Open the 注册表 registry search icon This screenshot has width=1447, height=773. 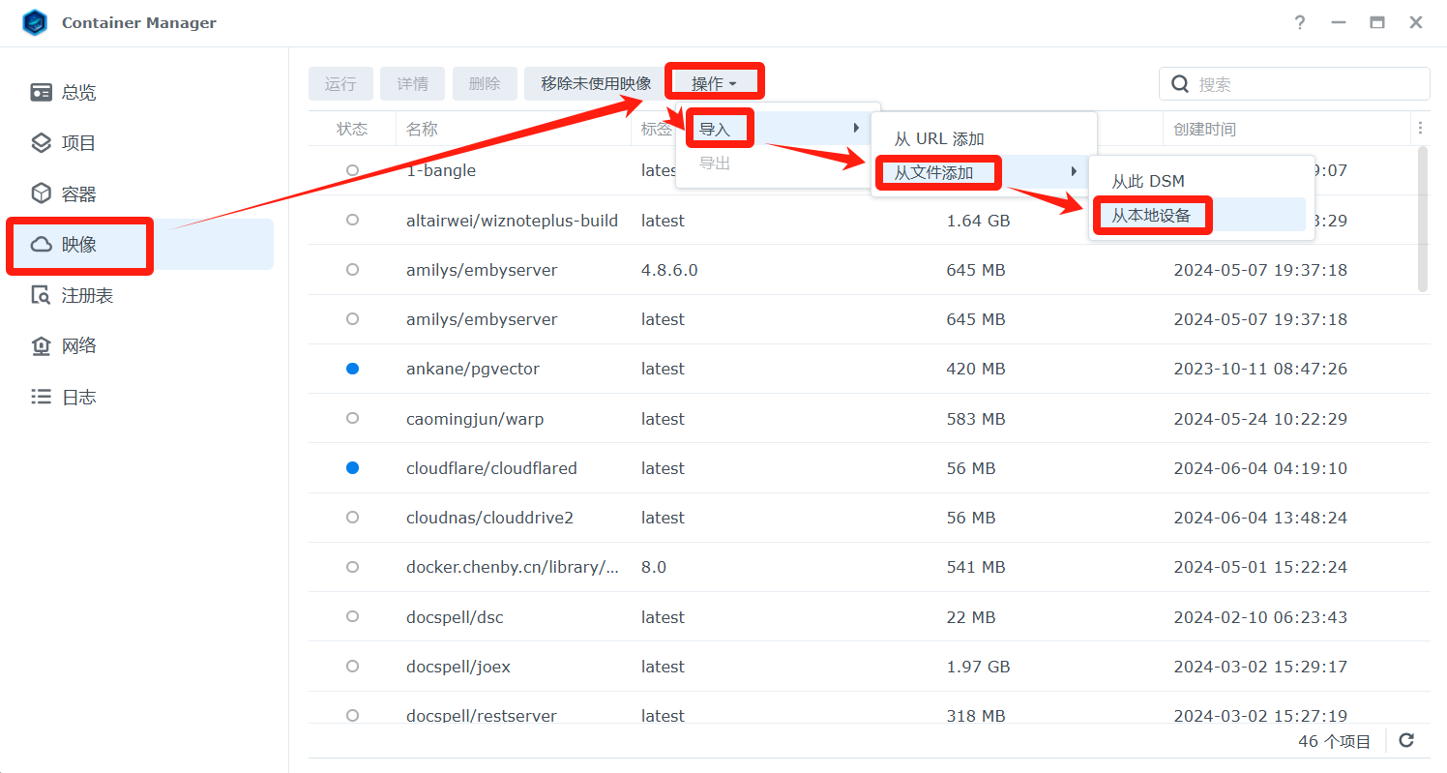tap(41, 295)
